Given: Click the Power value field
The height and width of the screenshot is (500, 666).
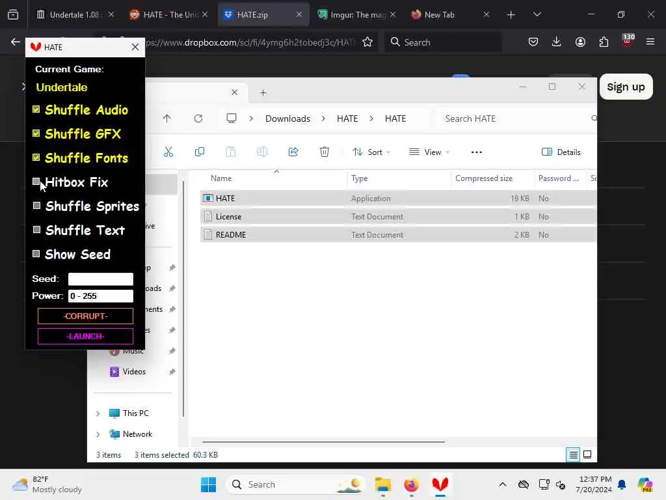Looking at the screenshot, I should pyautogui.click(x=101, y=296).
